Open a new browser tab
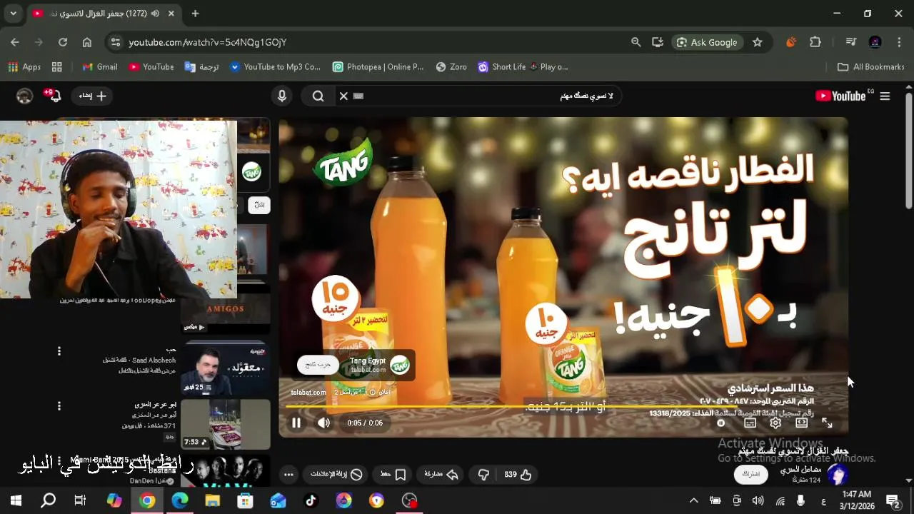 tap(195, 14)
